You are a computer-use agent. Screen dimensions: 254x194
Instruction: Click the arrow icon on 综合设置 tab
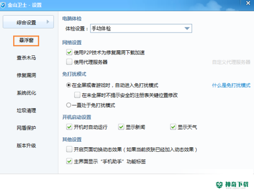coord(48,22)
